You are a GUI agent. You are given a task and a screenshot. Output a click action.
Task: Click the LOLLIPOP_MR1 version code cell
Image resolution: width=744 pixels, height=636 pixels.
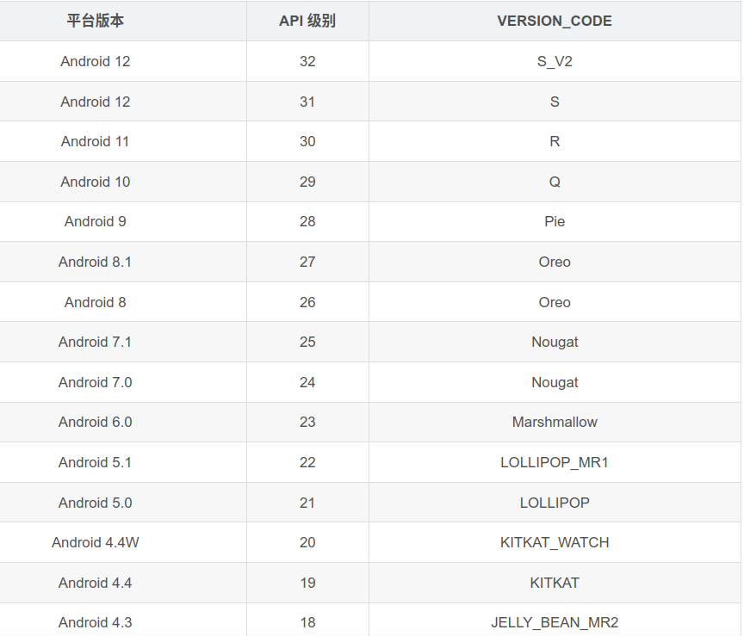[x=555, y=462]
